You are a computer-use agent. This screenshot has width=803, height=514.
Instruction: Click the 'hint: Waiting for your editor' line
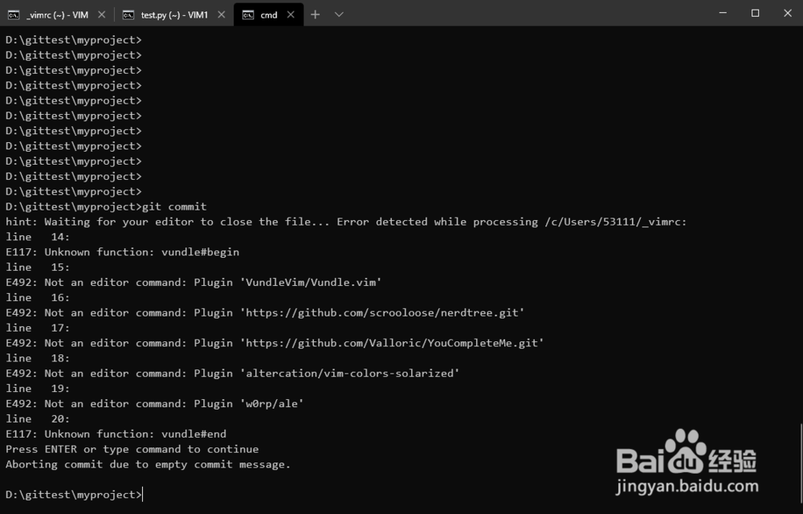[346, 222]
